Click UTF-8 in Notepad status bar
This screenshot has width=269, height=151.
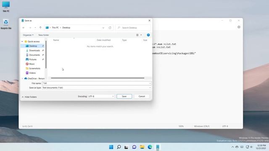pyautogui.click(x=225, y=126)
